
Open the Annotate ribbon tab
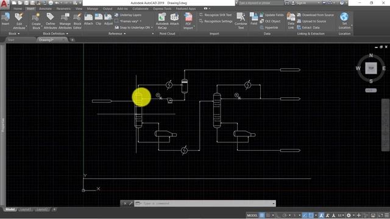pos(45,9)
